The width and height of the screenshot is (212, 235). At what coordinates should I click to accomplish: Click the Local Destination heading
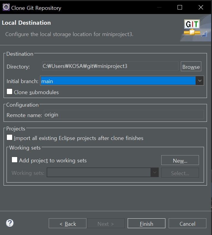click(26, 23)
